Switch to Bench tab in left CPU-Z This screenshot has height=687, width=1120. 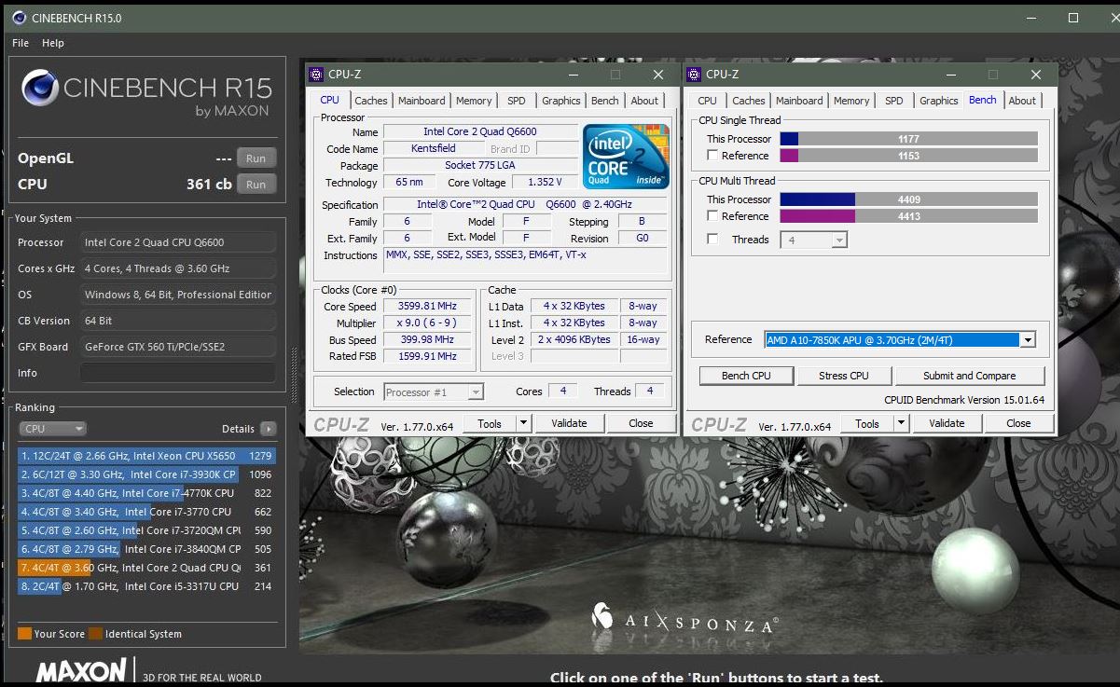click(x=605, y=101)
